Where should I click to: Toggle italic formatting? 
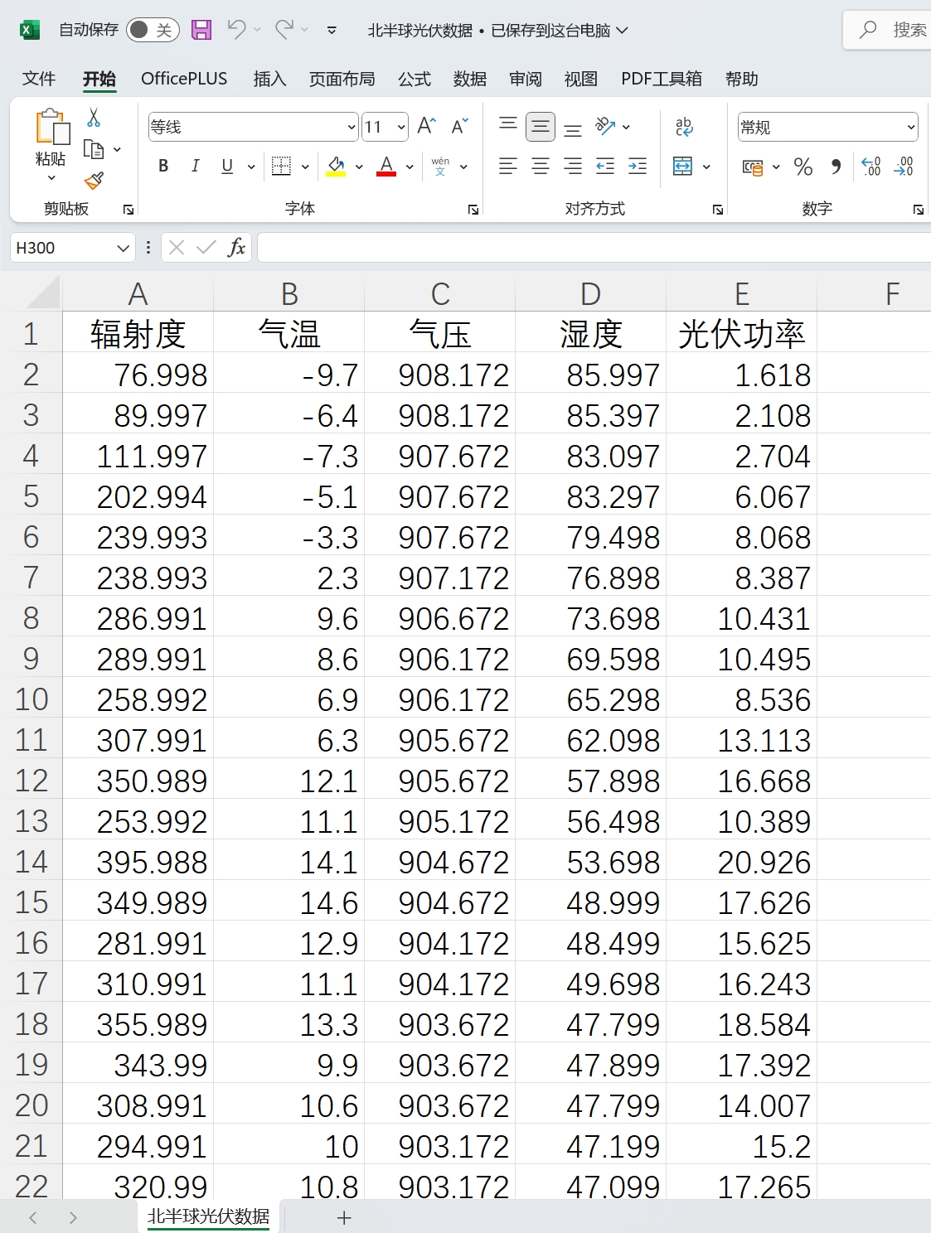coord(195,166)
